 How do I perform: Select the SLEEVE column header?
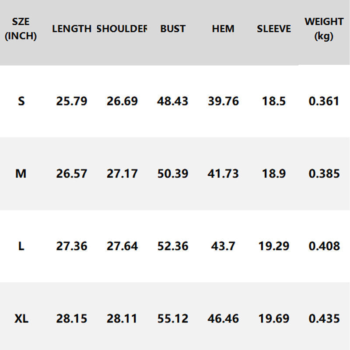click(x=274, y=29)
